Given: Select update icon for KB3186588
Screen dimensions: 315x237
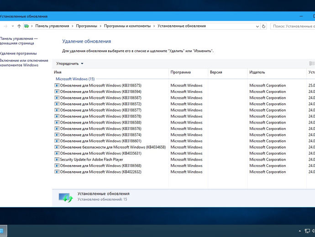Looking at the screenshot, I should pyautogui.click(x=57, y=123).
